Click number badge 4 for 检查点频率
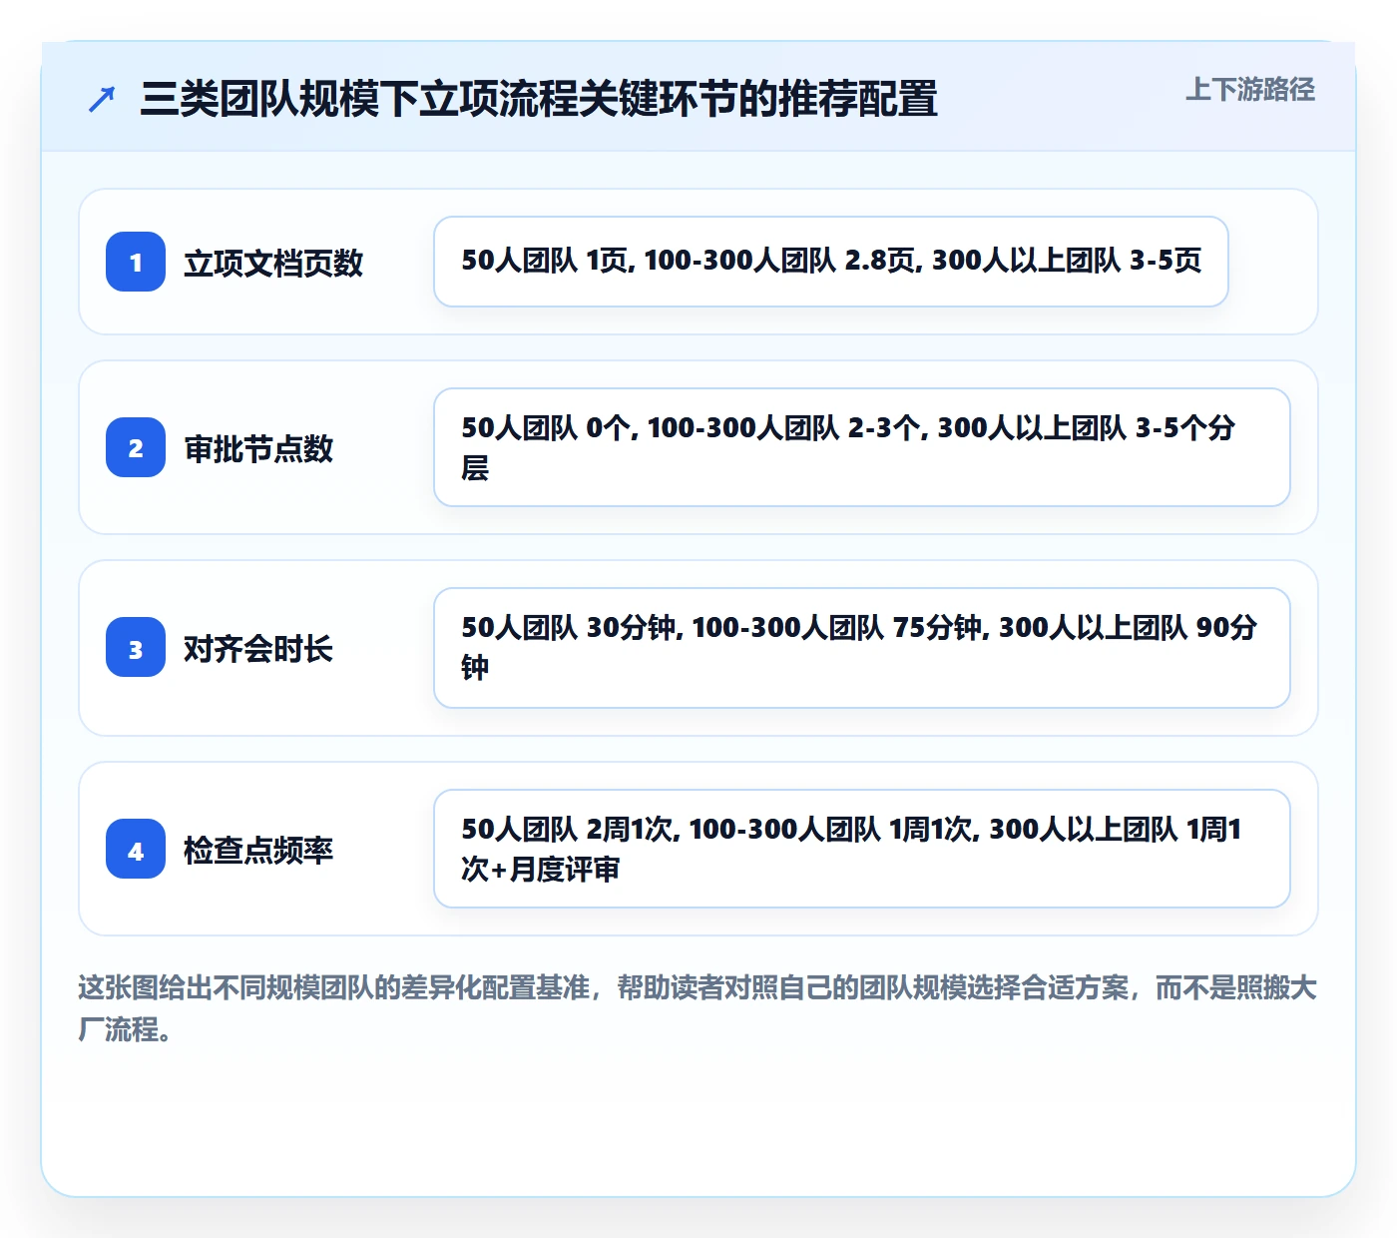 point(136,850)
